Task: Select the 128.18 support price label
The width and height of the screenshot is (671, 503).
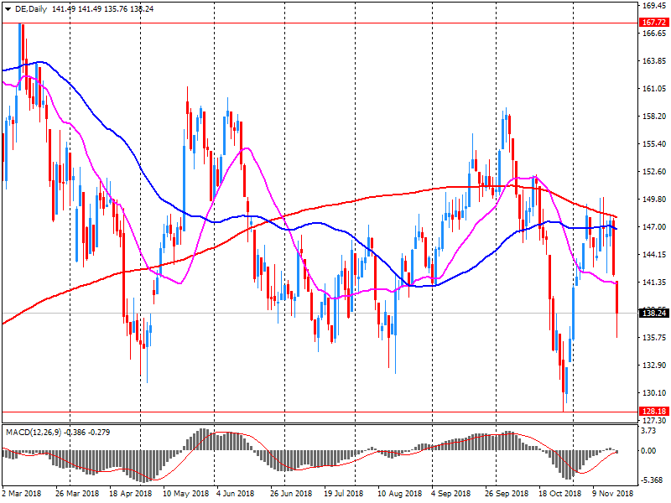Action: [x=654, y=412]
